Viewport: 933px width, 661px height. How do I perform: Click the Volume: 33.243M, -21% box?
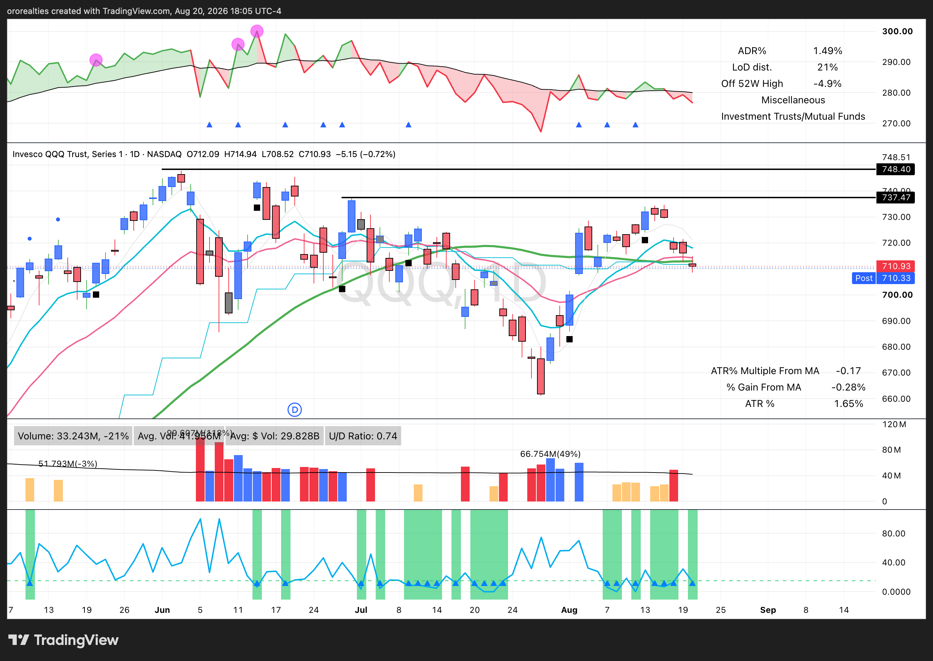point(73,436)
